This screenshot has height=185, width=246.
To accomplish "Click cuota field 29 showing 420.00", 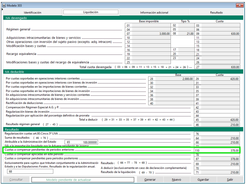I will pyautogui.click(x=217, y=79).
